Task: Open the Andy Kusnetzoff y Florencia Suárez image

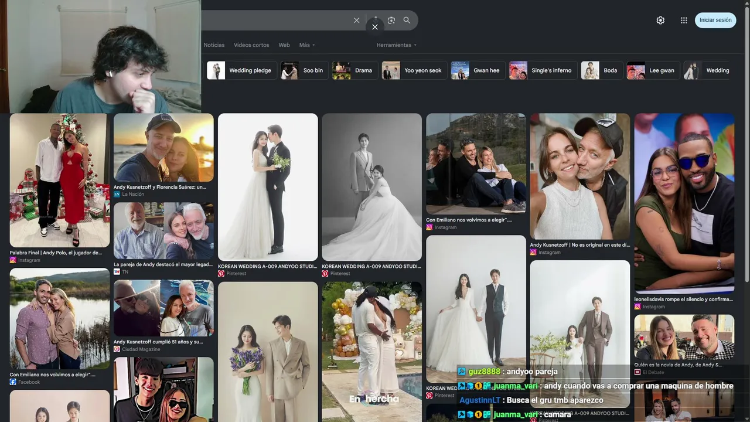Action: pos(163,147)
